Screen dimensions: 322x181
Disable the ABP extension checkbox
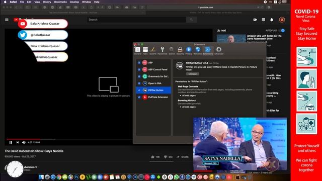[x=139, y=62]
